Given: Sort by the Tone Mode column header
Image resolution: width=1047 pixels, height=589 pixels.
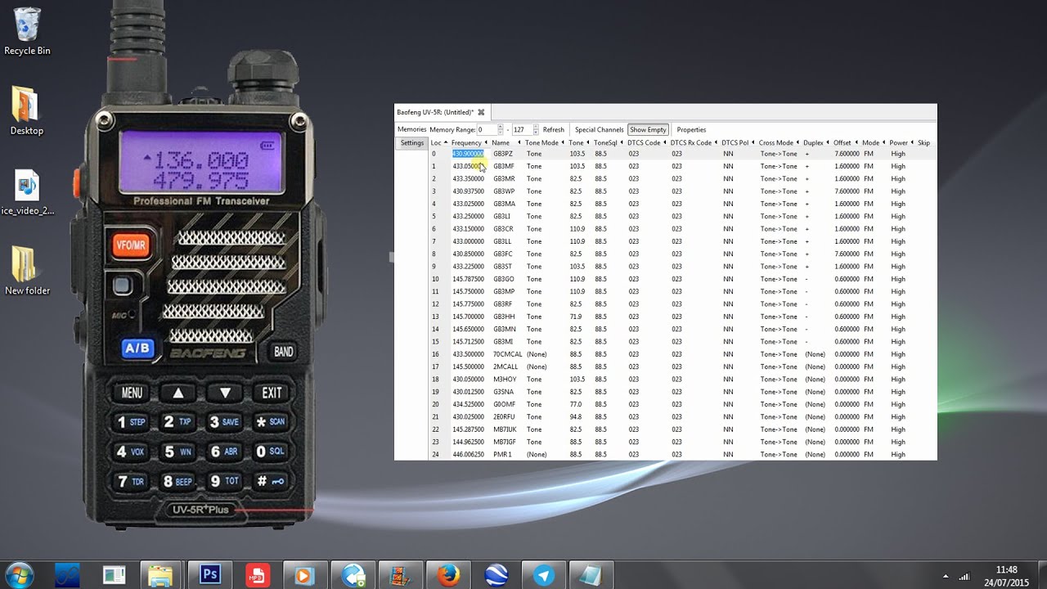Looking at the screenshot, I should 545,143.
